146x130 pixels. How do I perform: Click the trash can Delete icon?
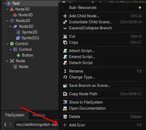coord(65,117)
